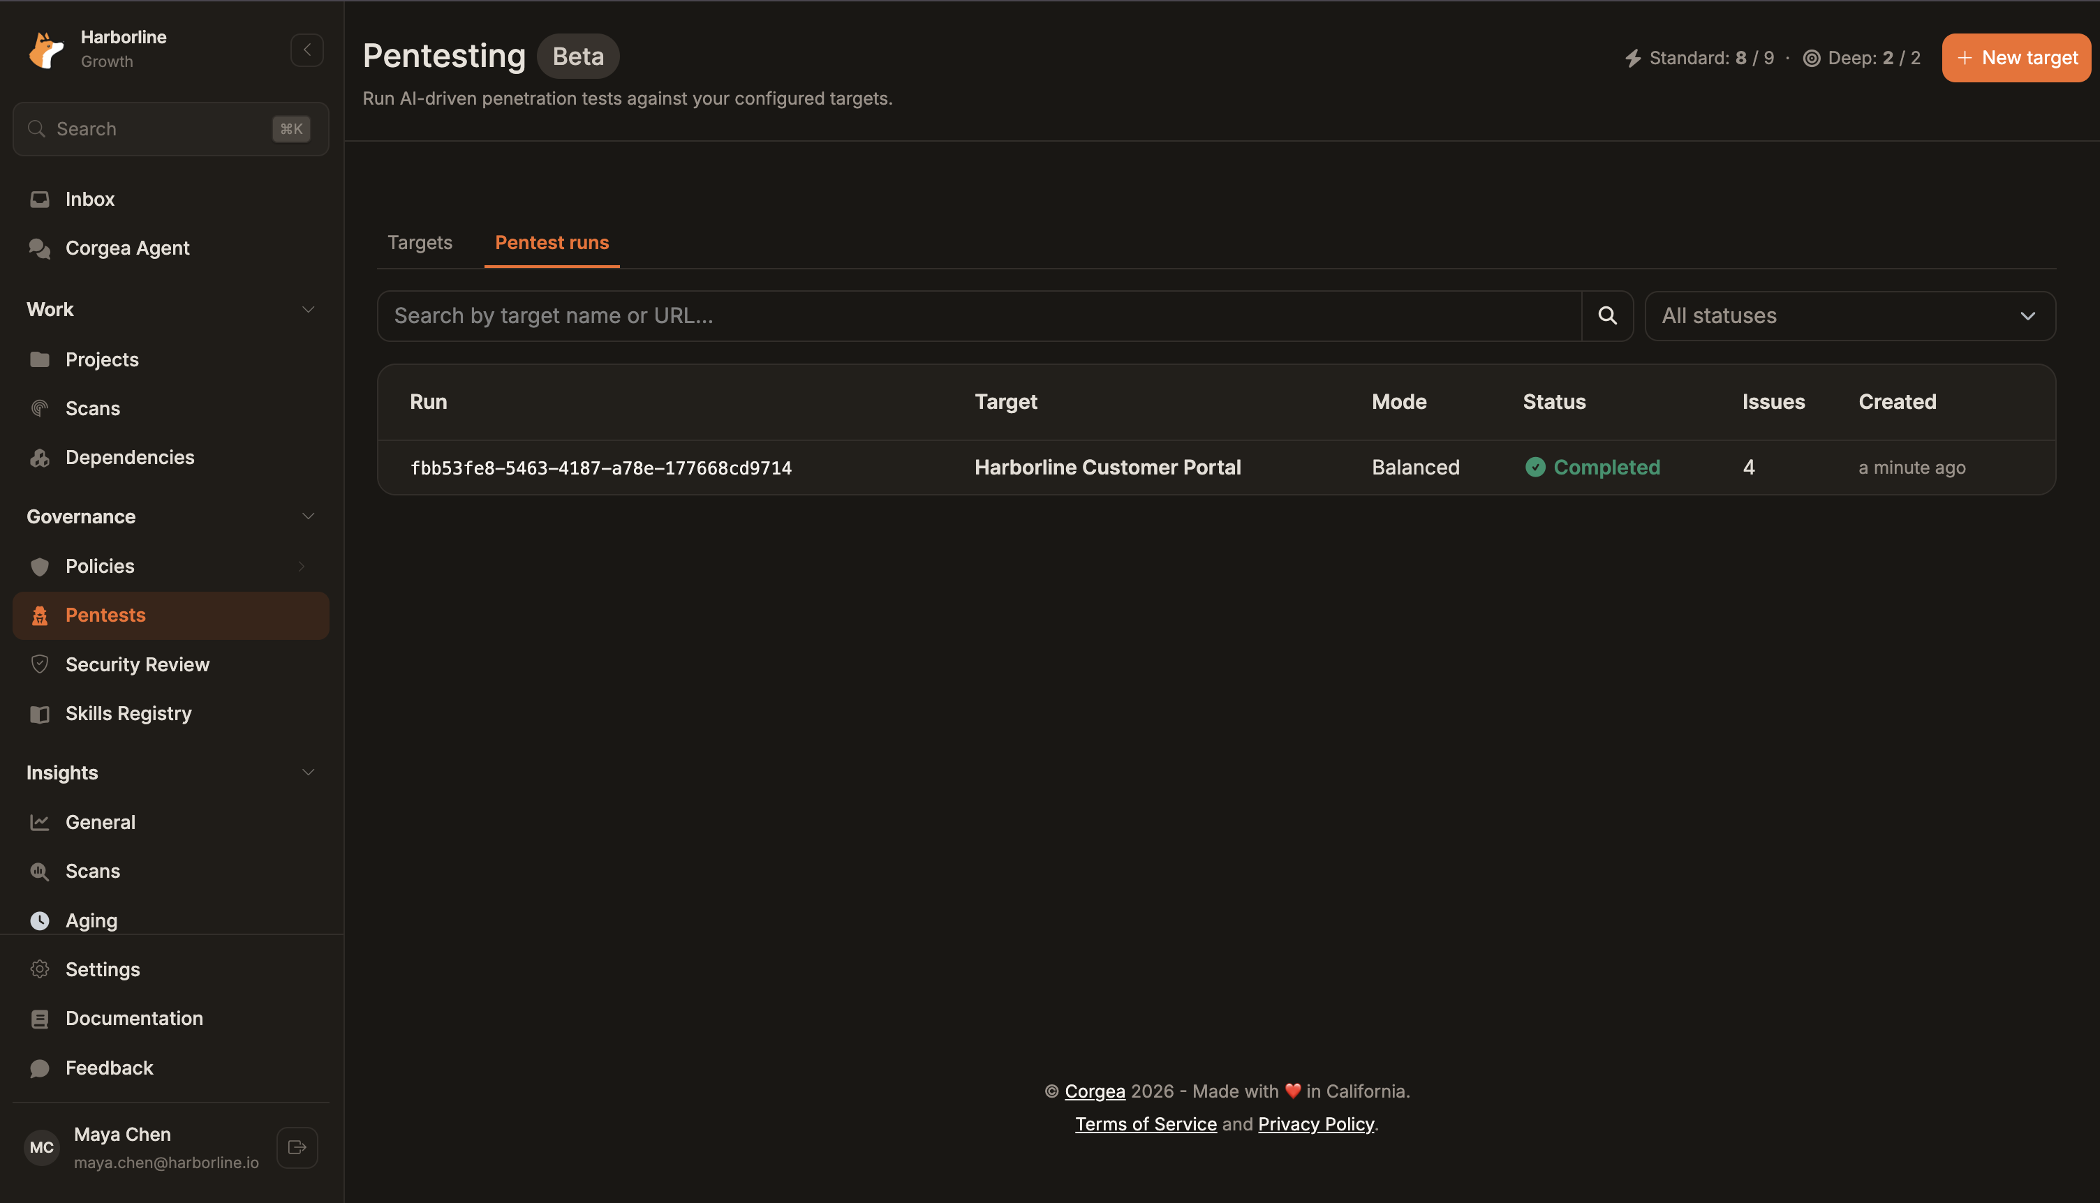2100x1203 pixels.
Task: Click the Aging clock icon
Action: (40, 920)
